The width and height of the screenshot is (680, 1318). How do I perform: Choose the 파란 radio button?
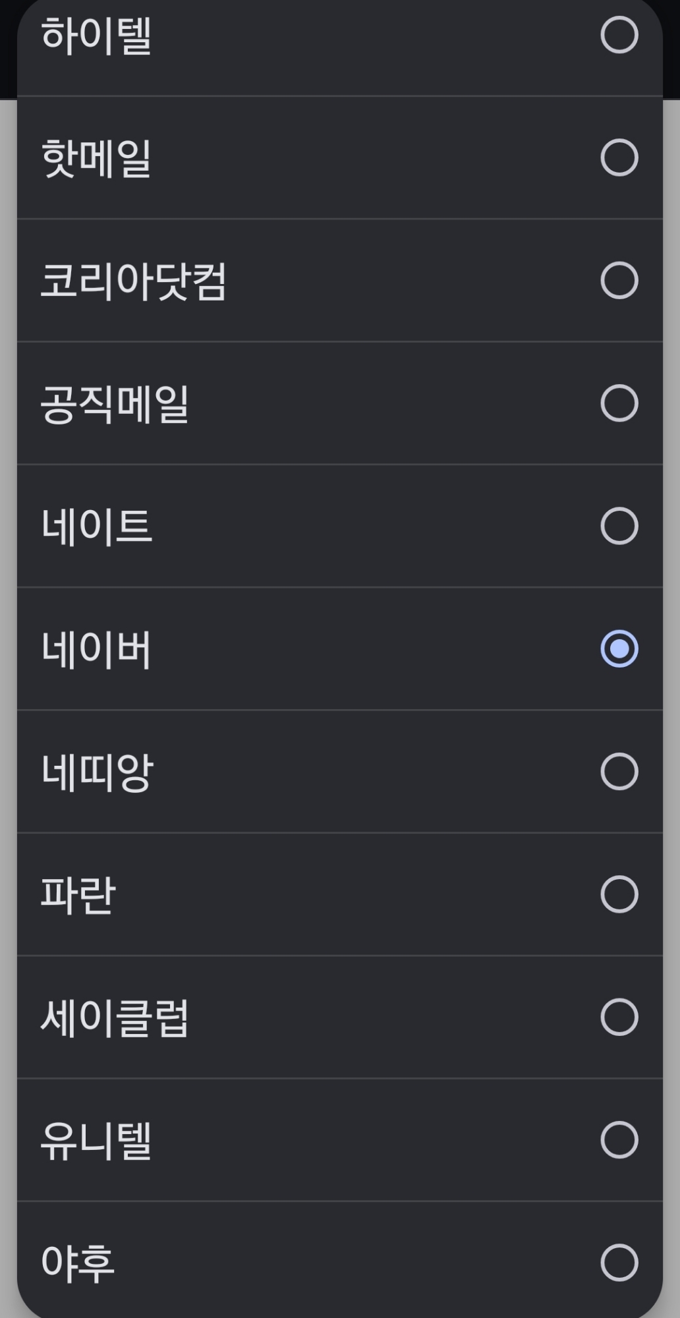[619, 894]
